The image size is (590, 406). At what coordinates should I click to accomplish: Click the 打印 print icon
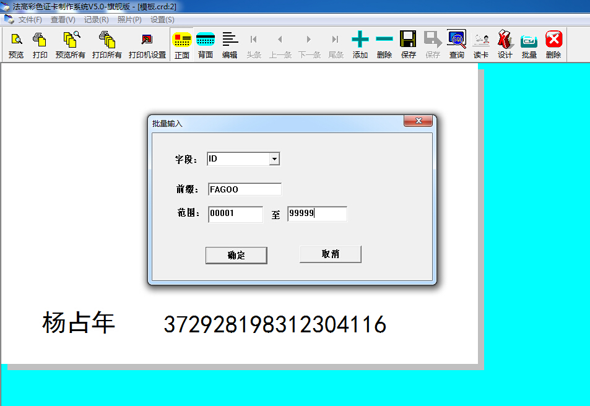40,45
